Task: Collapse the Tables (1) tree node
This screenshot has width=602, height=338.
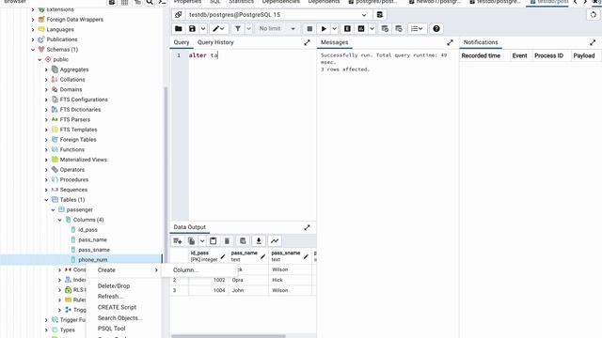Action: coord(46,200)
